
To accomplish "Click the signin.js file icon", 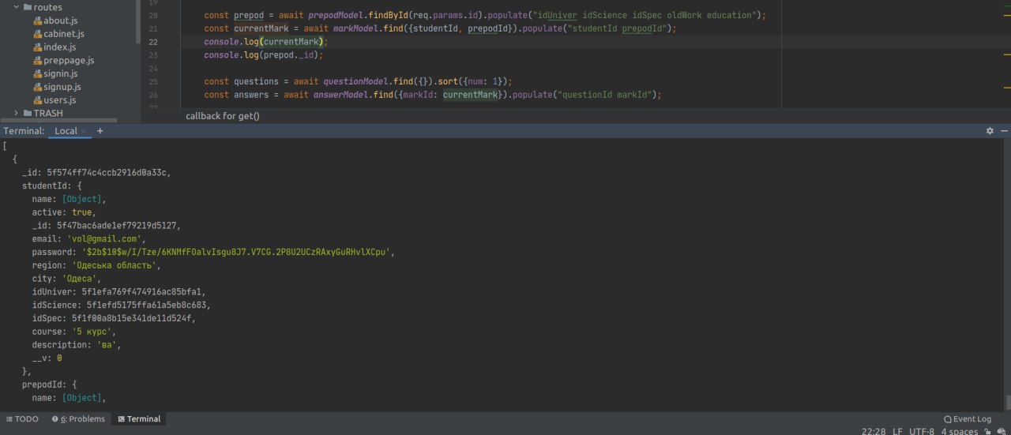I will (37, 74).
